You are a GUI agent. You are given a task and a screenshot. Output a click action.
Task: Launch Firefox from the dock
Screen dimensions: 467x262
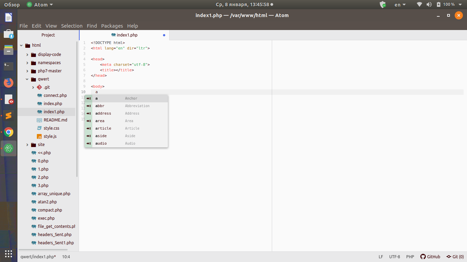pyautogui.click(x=9, y=83)
